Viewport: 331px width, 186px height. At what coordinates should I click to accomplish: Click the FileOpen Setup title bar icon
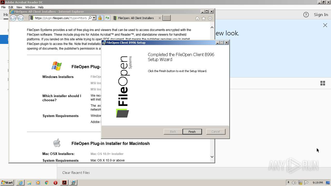104,43
